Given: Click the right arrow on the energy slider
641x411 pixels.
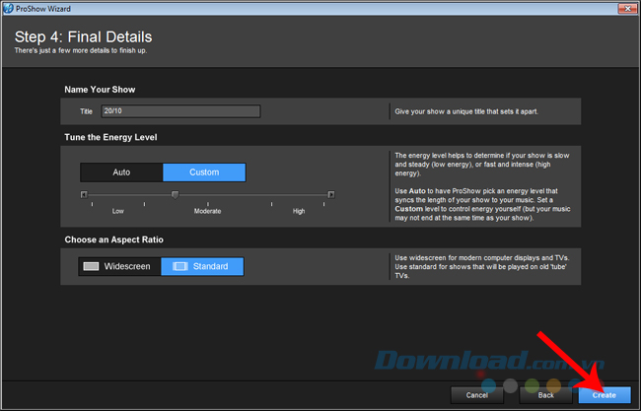Looking at the screenshot, I should 330,194.
